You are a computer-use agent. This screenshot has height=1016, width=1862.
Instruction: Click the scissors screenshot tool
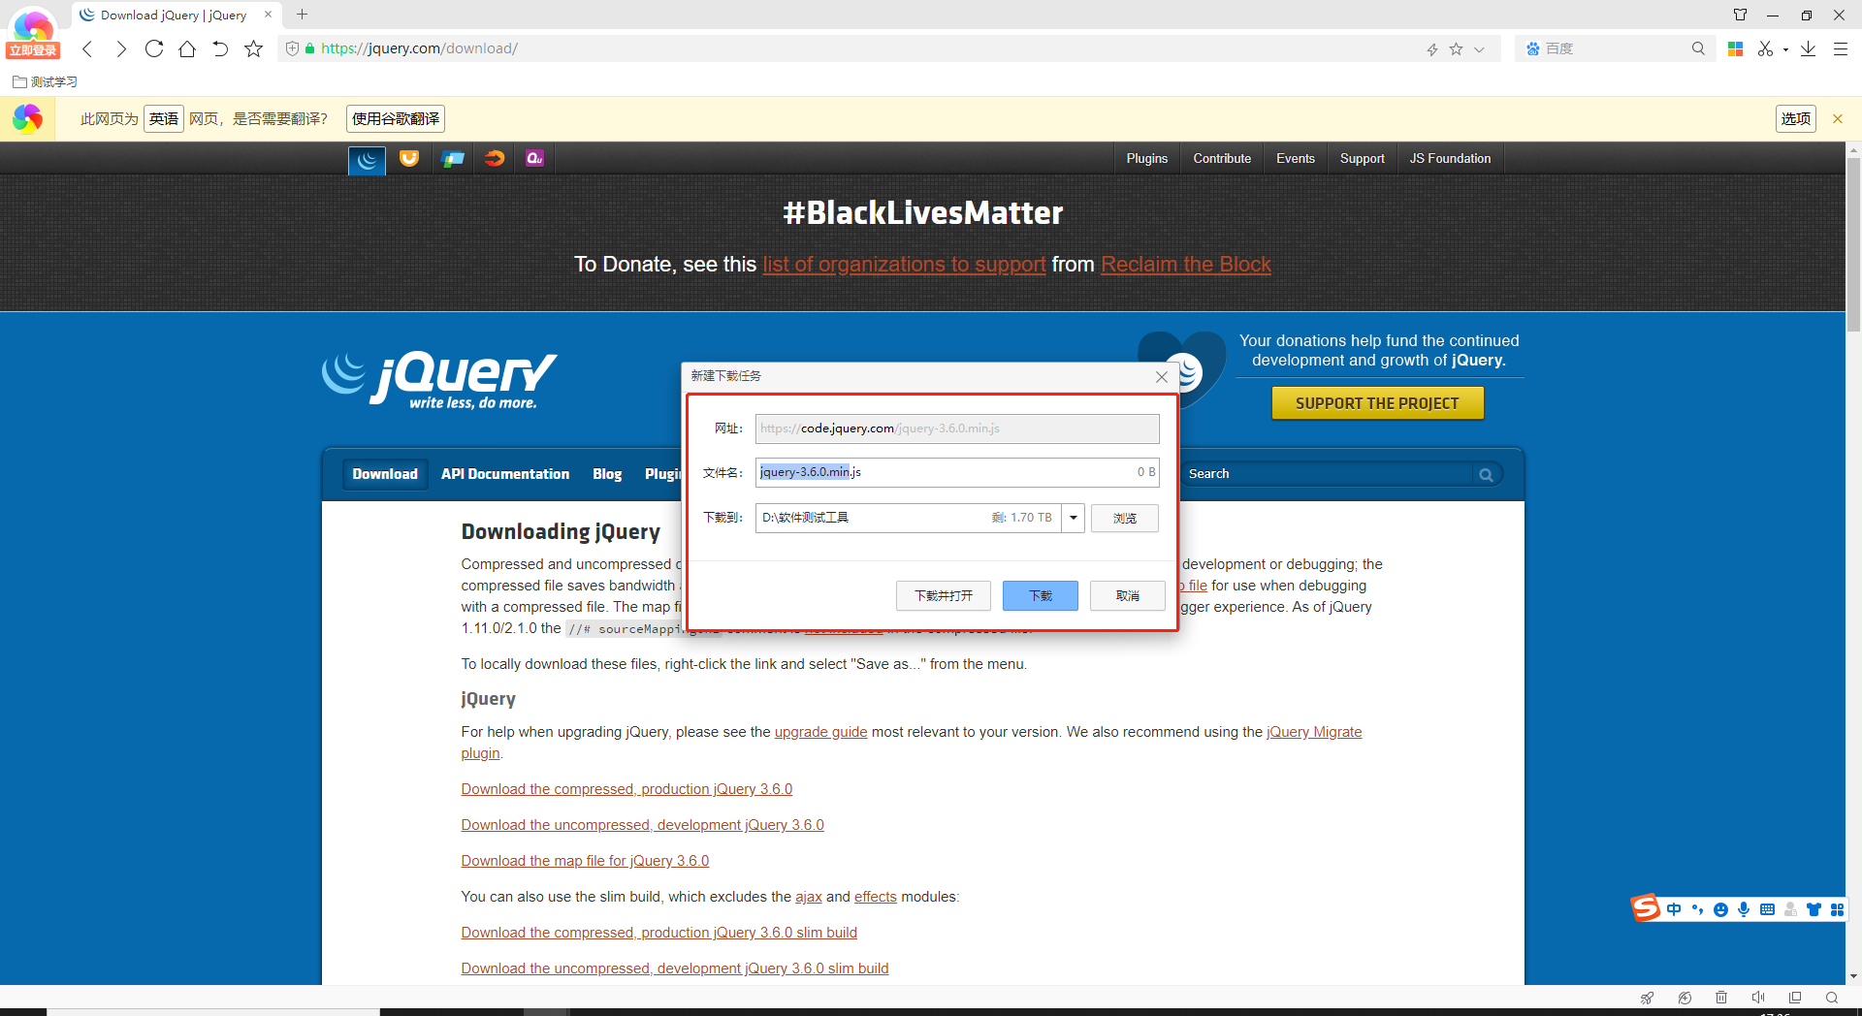(x=1765, y=48)
